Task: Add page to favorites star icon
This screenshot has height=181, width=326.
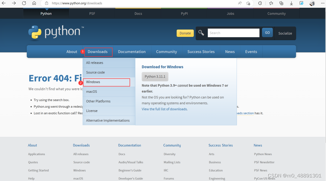Action: [x=248, y=3]
